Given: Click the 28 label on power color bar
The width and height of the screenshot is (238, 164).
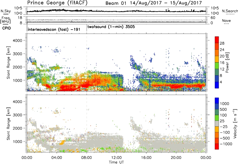Looking at the screenshot, I should point(222,43).
